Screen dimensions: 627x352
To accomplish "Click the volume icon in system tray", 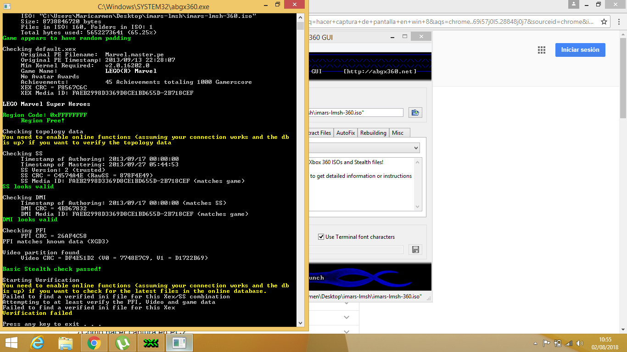I will 579,343.
